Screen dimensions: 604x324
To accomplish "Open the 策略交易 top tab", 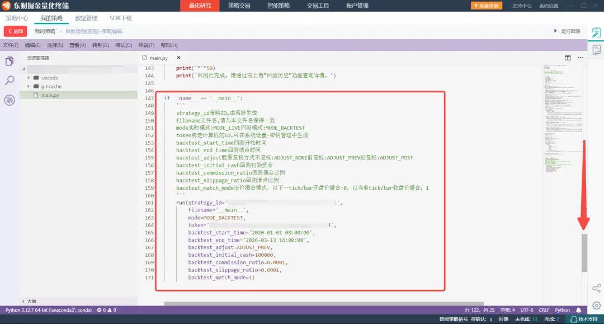I will click(x=239, y=6).
